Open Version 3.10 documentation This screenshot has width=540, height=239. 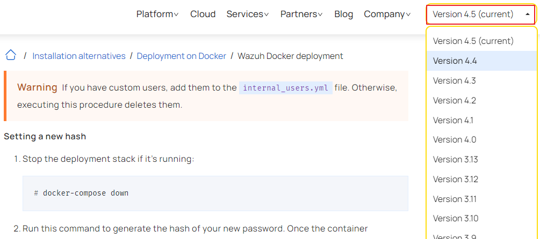click(456, 219)
